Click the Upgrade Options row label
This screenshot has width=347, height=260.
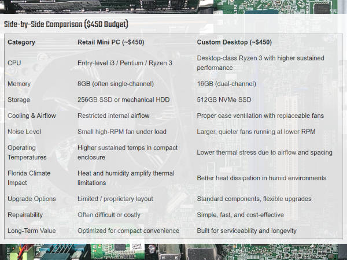coord(32,199)
